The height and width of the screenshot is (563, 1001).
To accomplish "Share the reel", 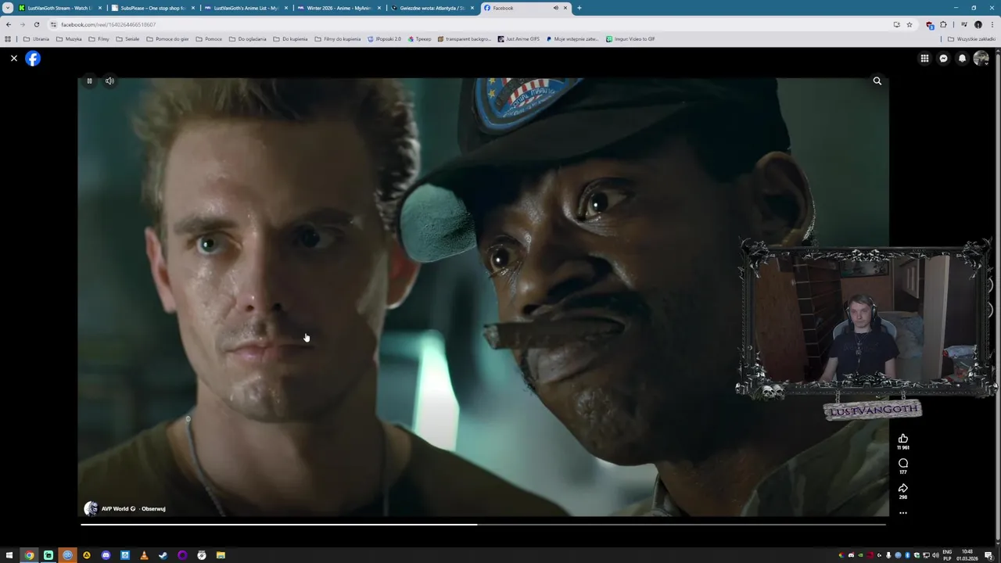I will tap(903, 488).
